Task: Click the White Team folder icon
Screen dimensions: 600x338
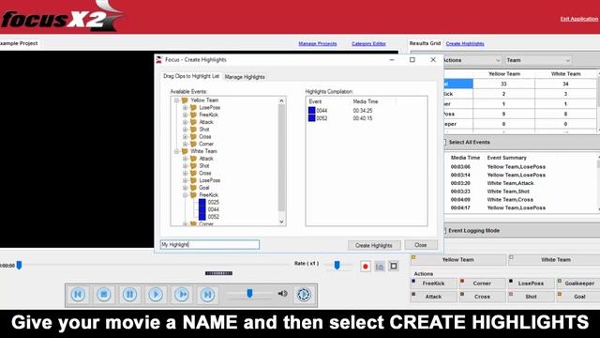Action: pos(185,151)
